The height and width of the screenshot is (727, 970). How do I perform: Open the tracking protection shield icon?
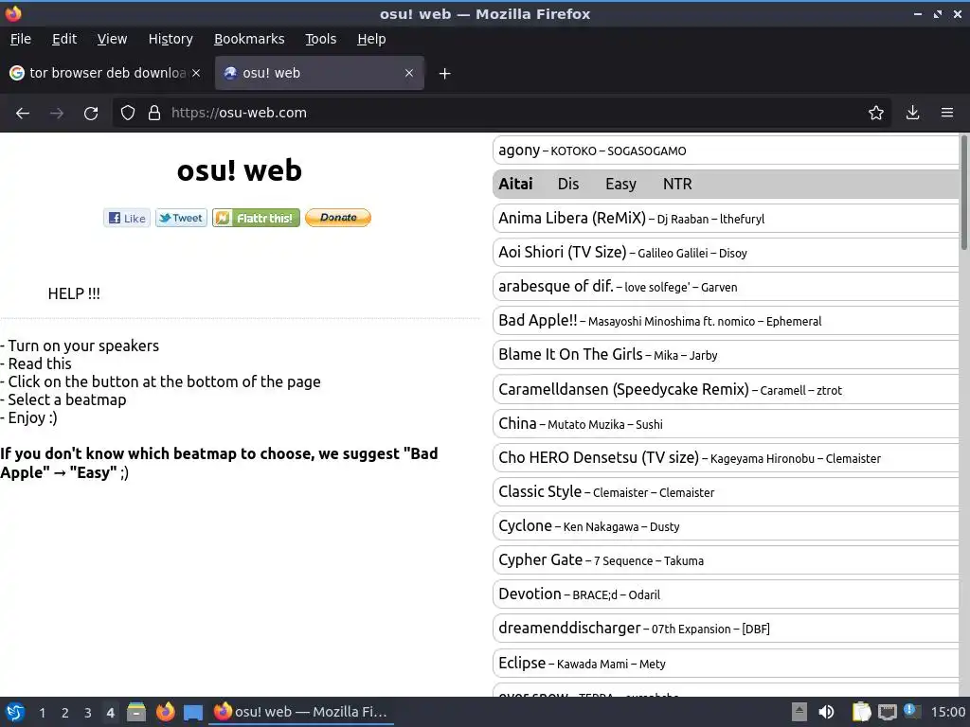[128, 114]
